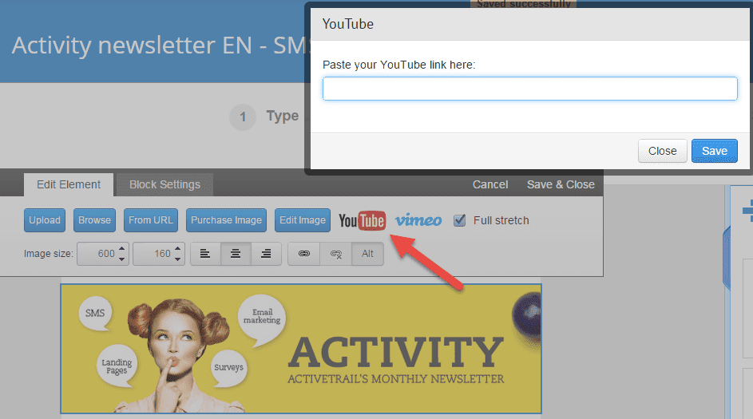Align image right

point(266,254)
